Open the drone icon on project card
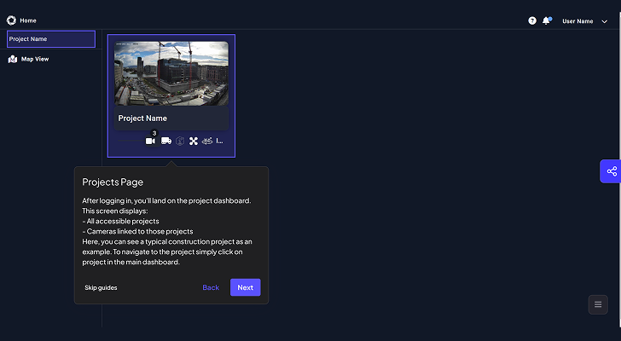Viewport: 621px width, 341px height. click(x=194, y=142)
